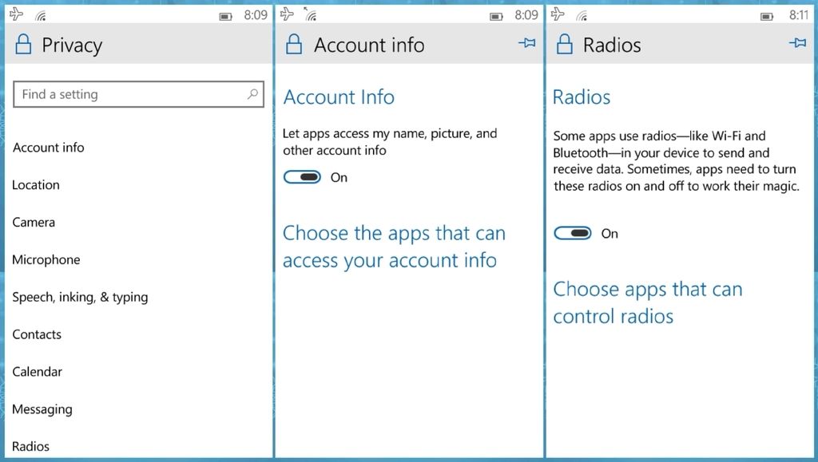Image resolution: width=818 pixels, height=462 pixels.
Task: Turn off the Radios access toggle
Action: click(x=572, y=233)
